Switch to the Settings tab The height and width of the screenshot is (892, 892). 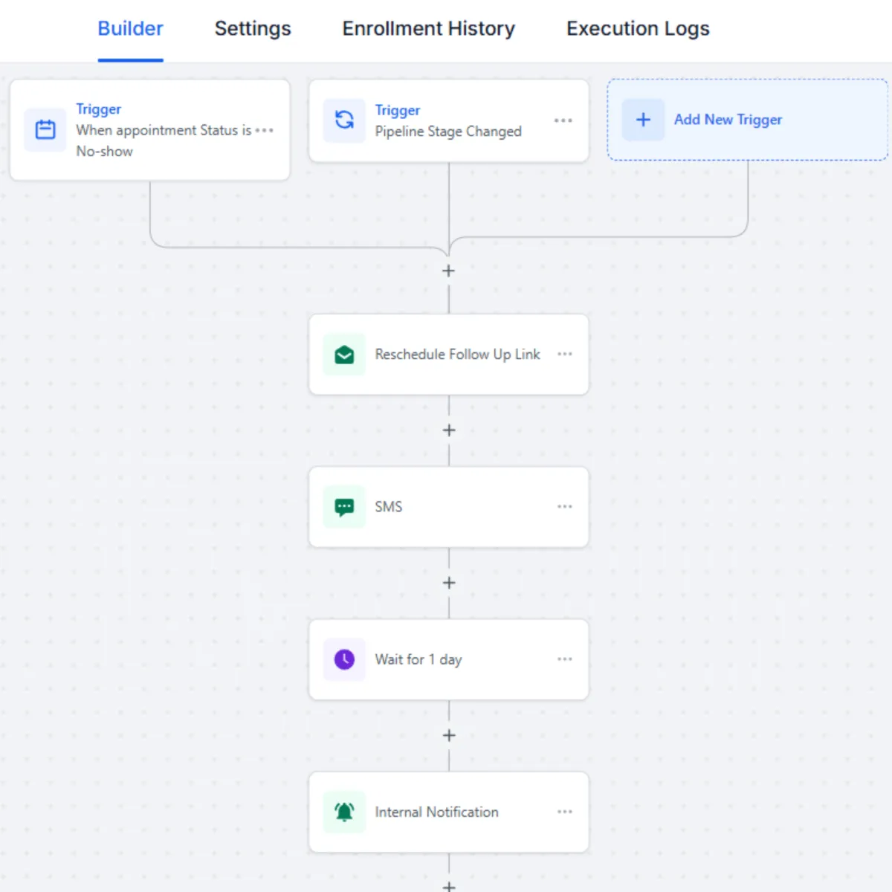pyautogui.click(x=253, y=29)
